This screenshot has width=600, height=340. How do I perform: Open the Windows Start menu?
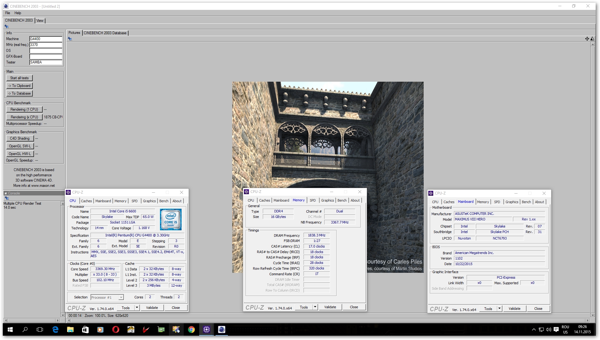(10, 330)
